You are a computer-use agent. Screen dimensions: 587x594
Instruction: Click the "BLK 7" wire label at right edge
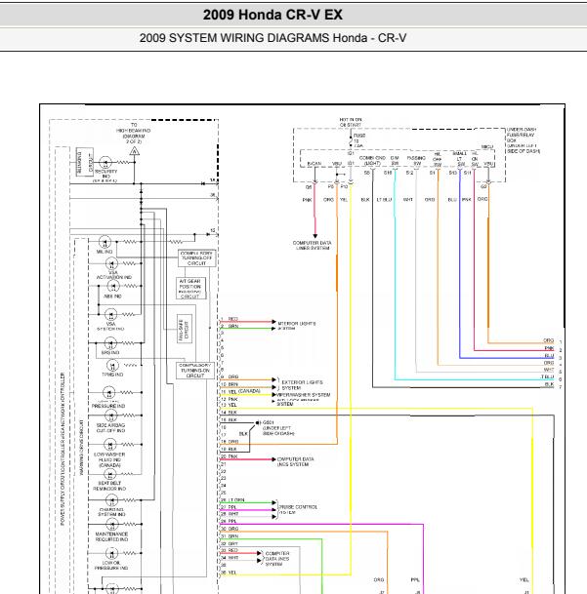click(x=553, y=385)
